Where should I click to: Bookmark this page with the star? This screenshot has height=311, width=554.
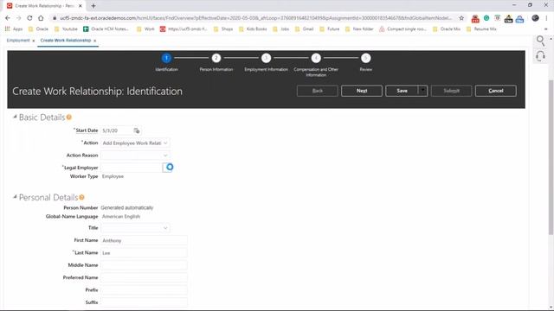[461, 18]
